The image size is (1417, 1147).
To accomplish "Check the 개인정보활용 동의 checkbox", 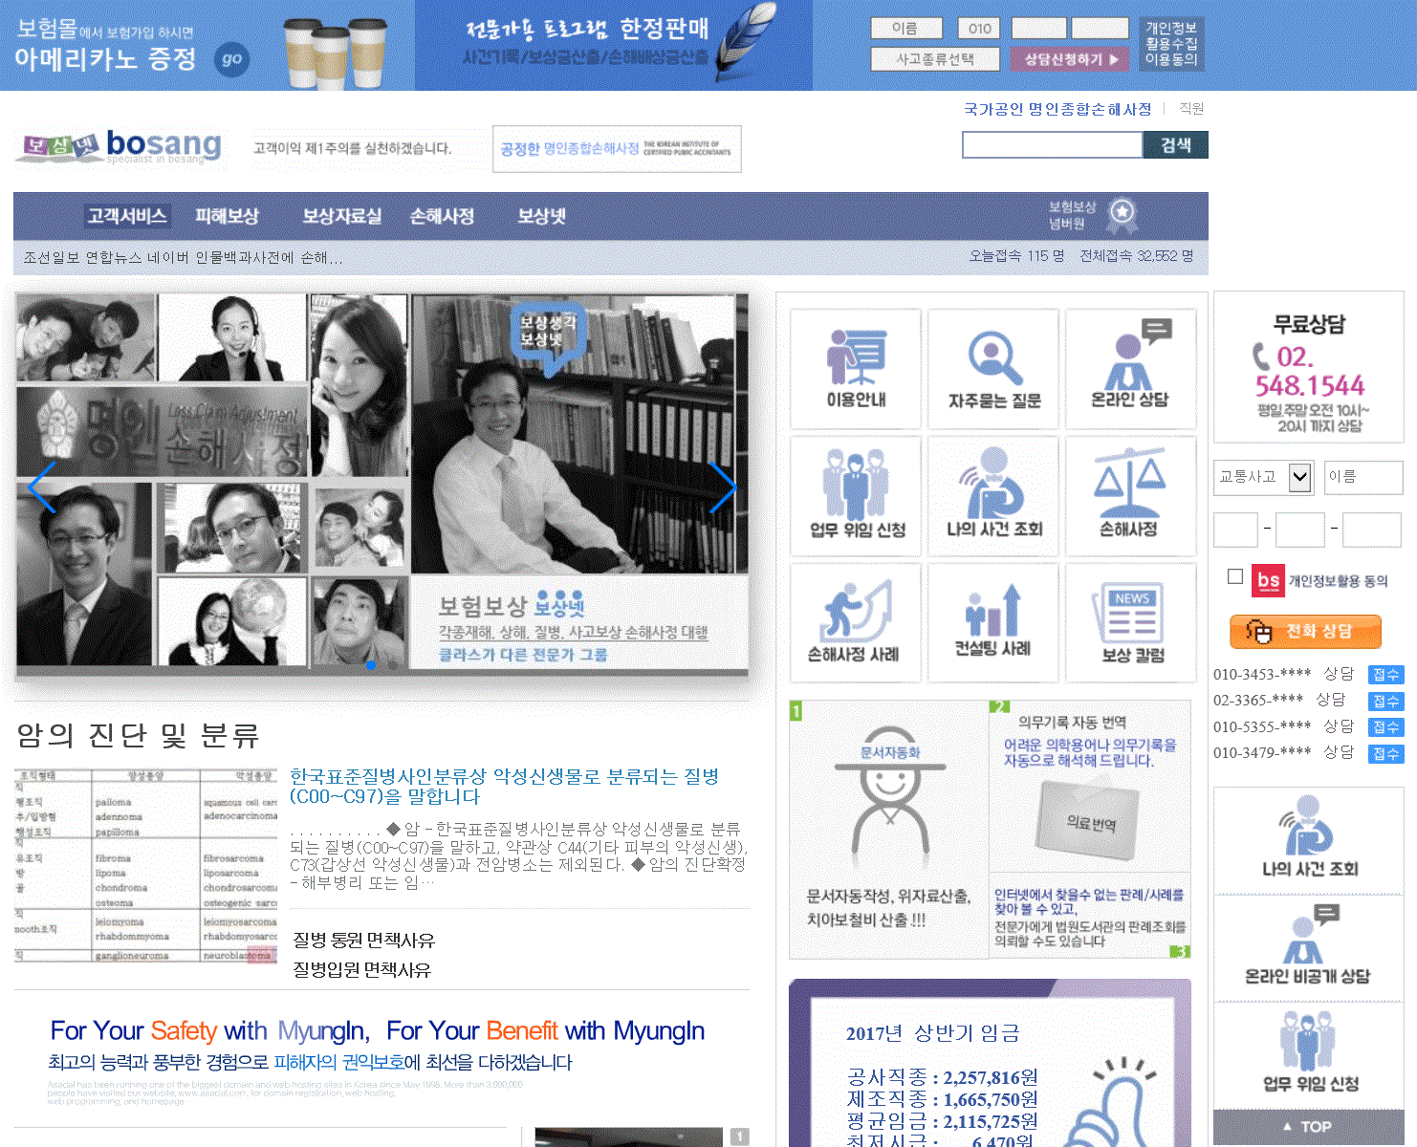I will 1235,576.
